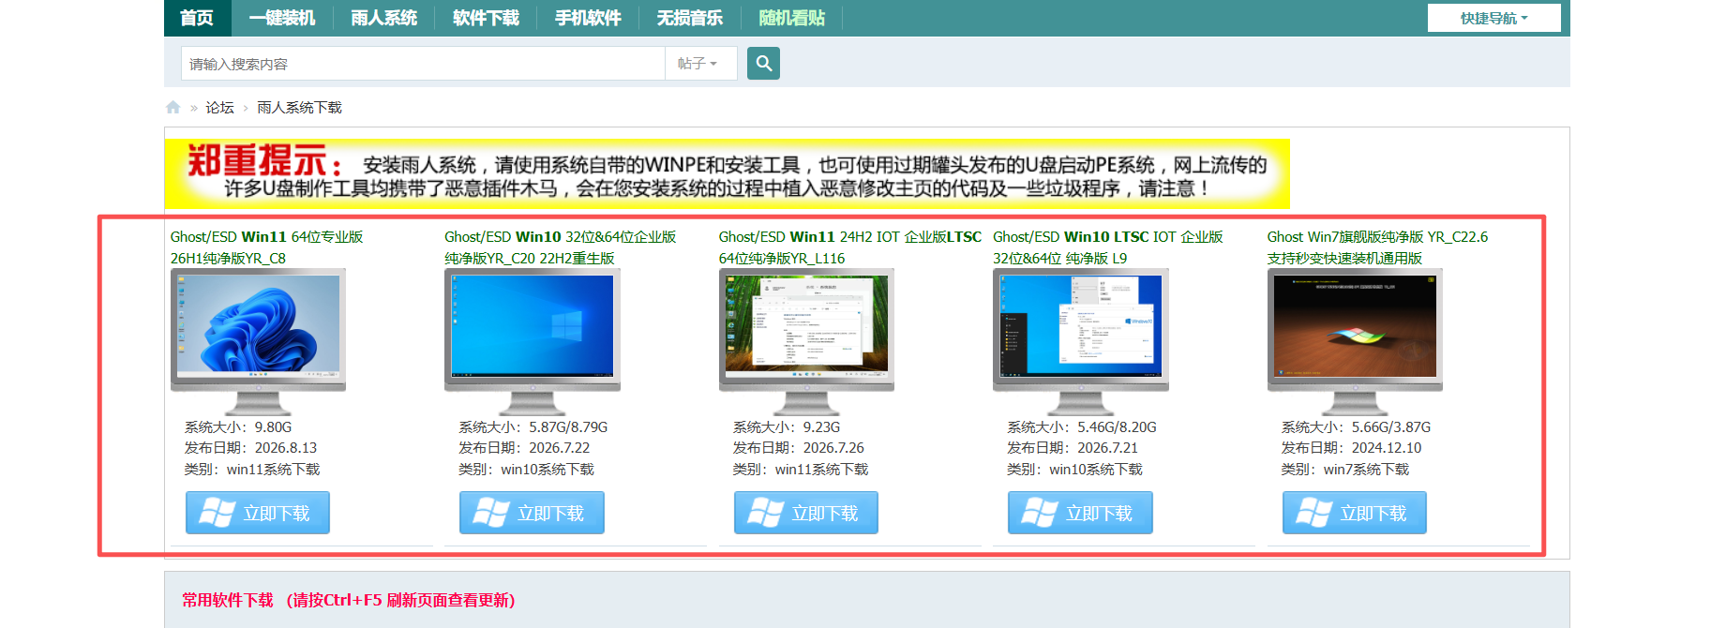
Task: Click 立即下载 for the 9.23G Win11 LTSC
Action: point(806,513)
